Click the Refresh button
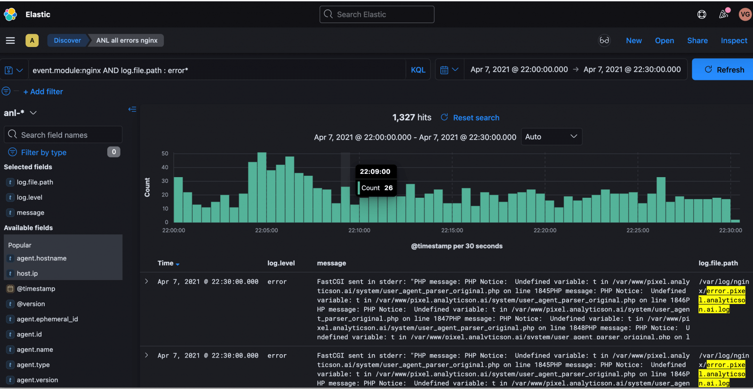 click(723, 70)
